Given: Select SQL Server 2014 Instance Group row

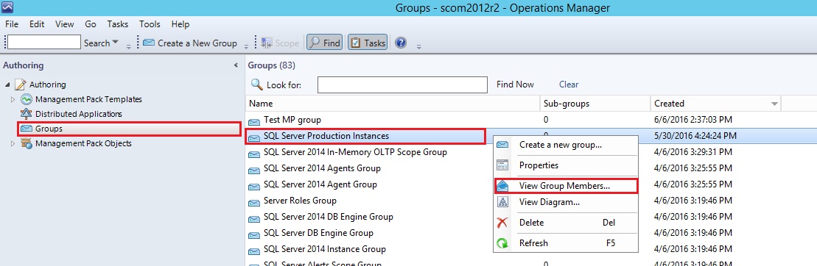Looking at the screenshot, I should click(325, 249).
